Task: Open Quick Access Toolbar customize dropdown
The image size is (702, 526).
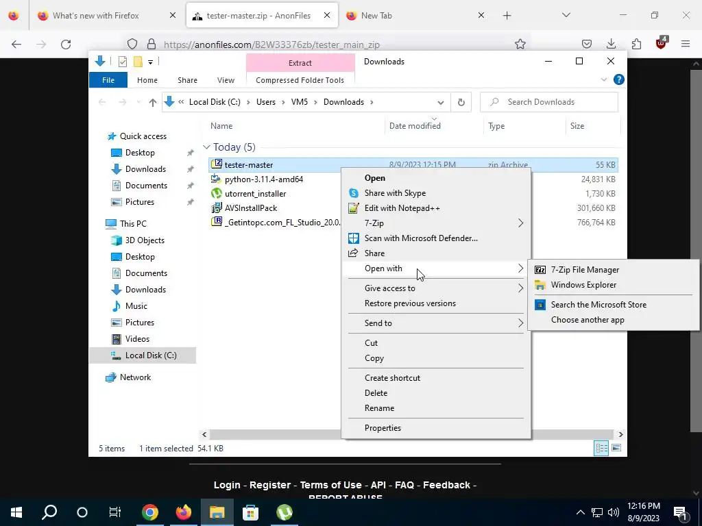Action: (150, 62)
